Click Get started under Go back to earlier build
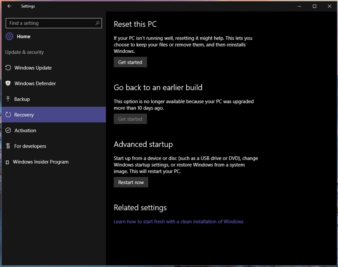 coord(130,119)
